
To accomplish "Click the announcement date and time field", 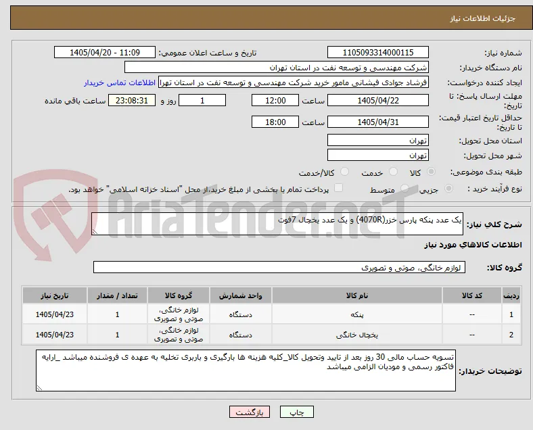I will tap(105, 53).
